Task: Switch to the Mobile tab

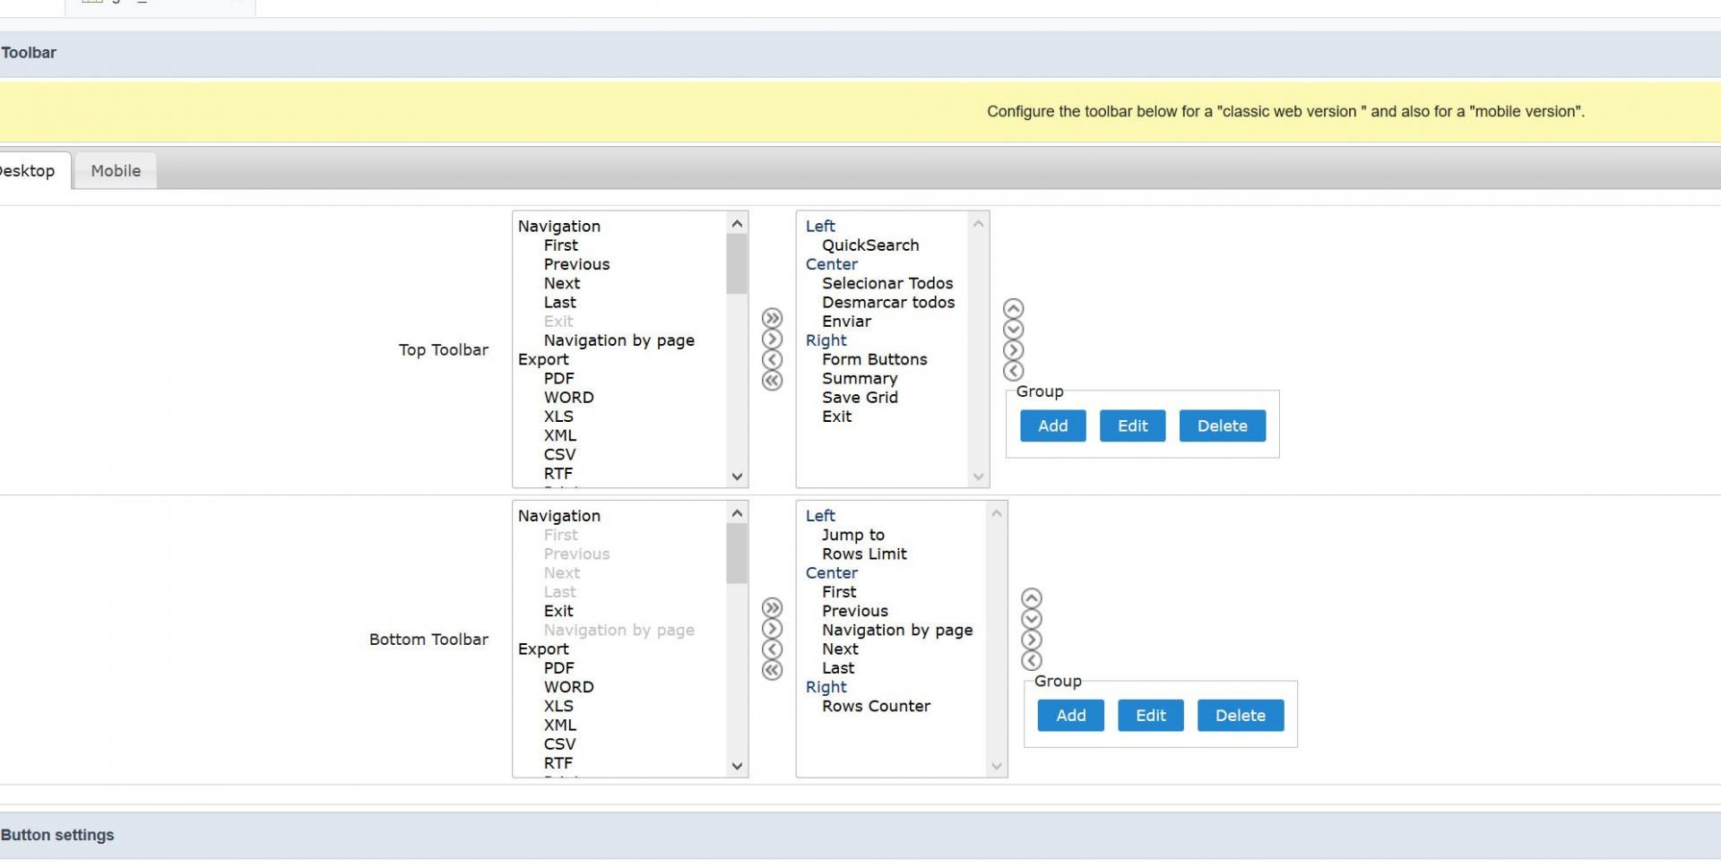Action: pos(116,170)
